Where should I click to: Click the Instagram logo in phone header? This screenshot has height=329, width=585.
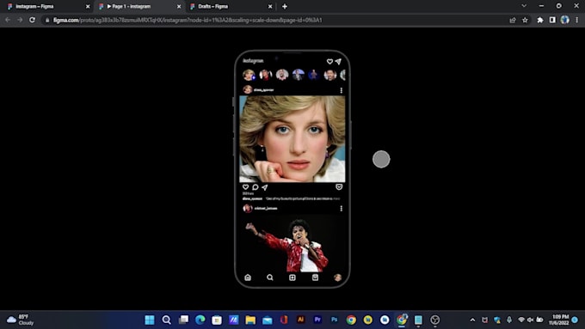[x=253, y=61]
